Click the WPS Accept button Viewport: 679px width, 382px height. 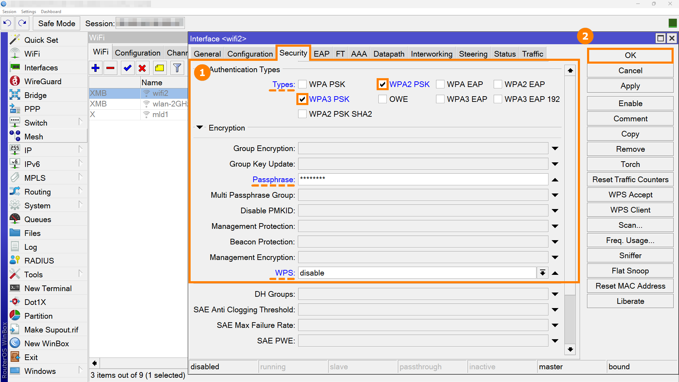click(630, 195)
